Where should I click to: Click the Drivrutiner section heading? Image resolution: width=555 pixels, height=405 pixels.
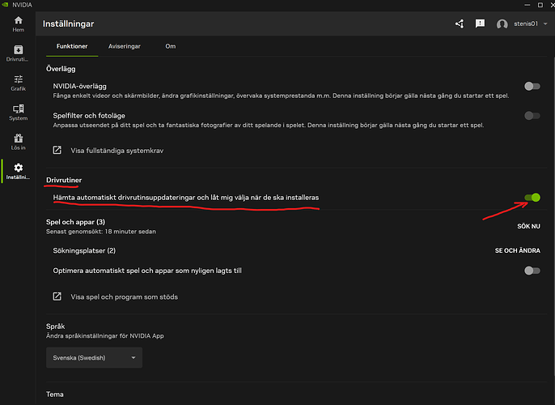click(x=64, y=180)
